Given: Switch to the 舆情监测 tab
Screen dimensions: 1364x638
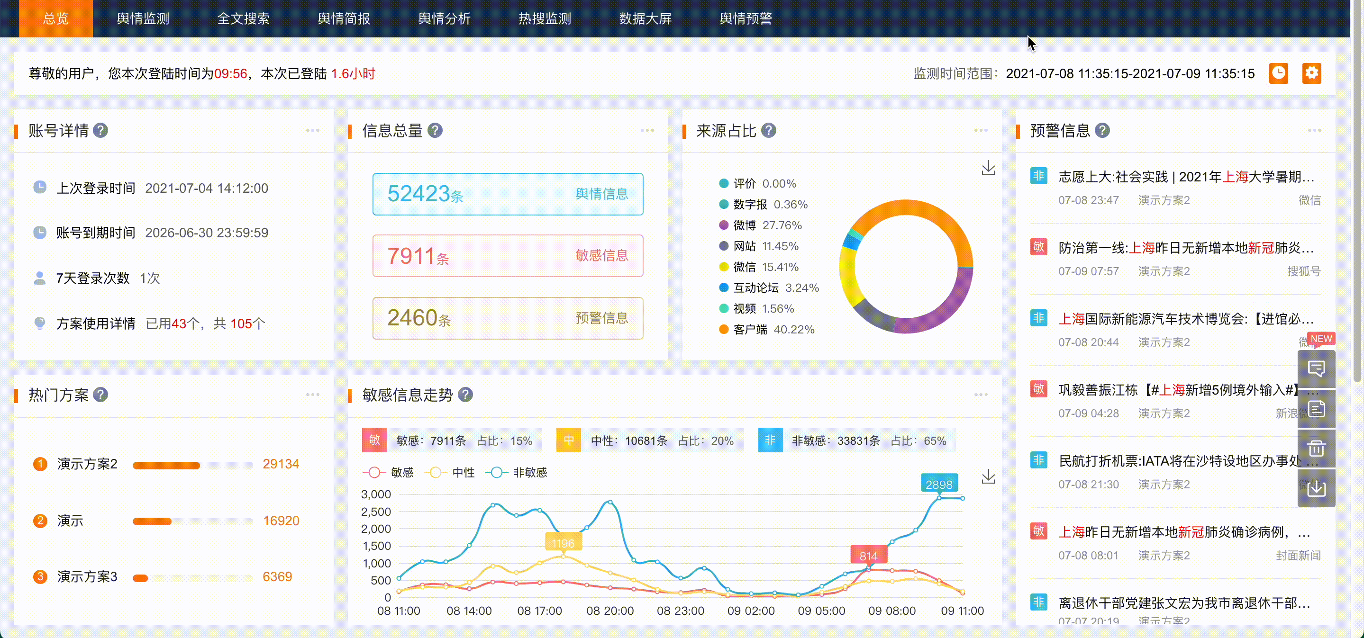Looking at the screenshot, I should click(143, 18).
